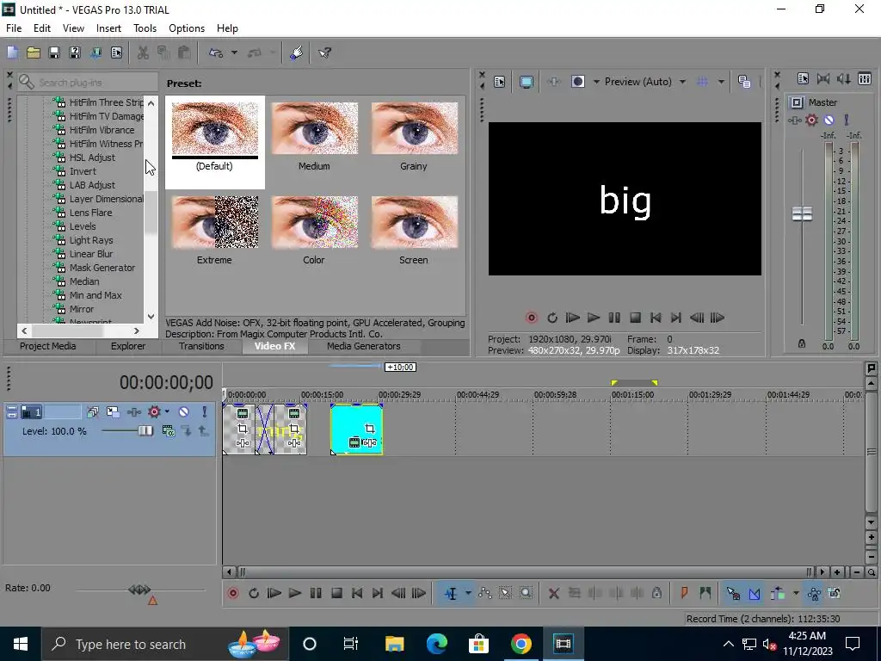Create a new project via toolbar icon
Screen dimensions: 881x661
[12, 53]
